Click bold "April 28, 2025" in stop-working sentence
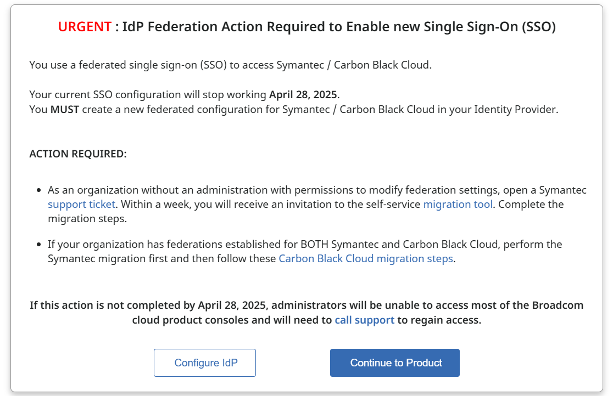 pos(303,94)
